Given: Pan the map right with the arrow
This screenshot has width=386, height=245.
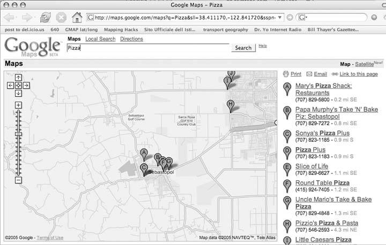Looking at the screenshot, I should click(26, 86).
